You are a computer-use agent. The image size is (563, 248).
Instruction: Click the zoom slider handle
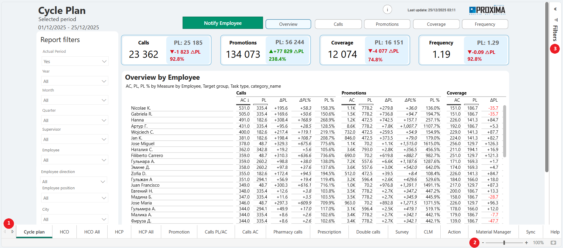coord(504,243)
